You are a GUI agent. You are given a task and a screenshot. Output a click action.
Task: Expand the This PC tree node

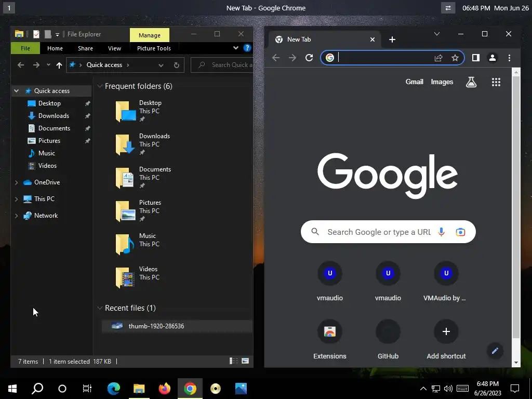pos(16,199)
